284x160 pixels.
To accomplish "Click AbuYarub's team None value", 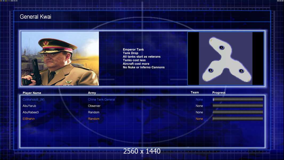I will [x=199, y=106].
